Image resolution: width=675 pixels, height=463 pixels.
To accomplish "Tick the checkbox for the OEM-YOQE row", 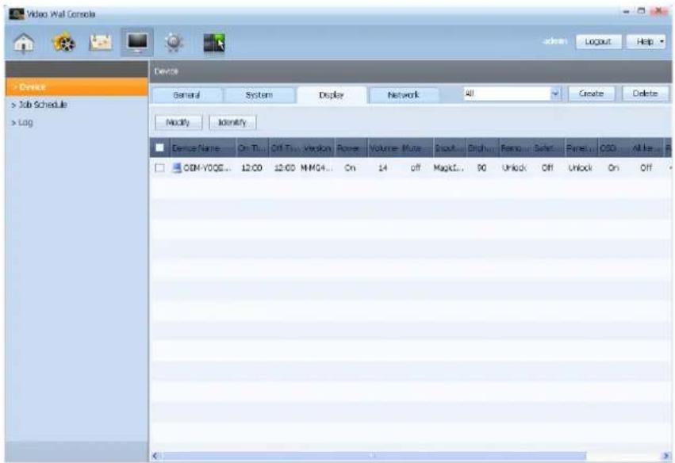I will click(x=159, y=168).
